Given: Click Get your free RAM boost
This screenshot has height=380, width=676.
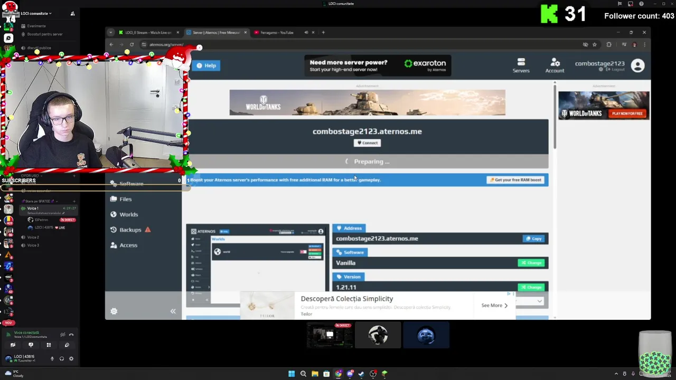Looking at the screenshot, I should 515,180.
